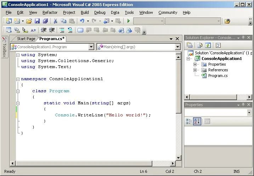The image size is (254, 176).
Task: Click the New Project toolbar icon
Action: click(x=9, y=21)
